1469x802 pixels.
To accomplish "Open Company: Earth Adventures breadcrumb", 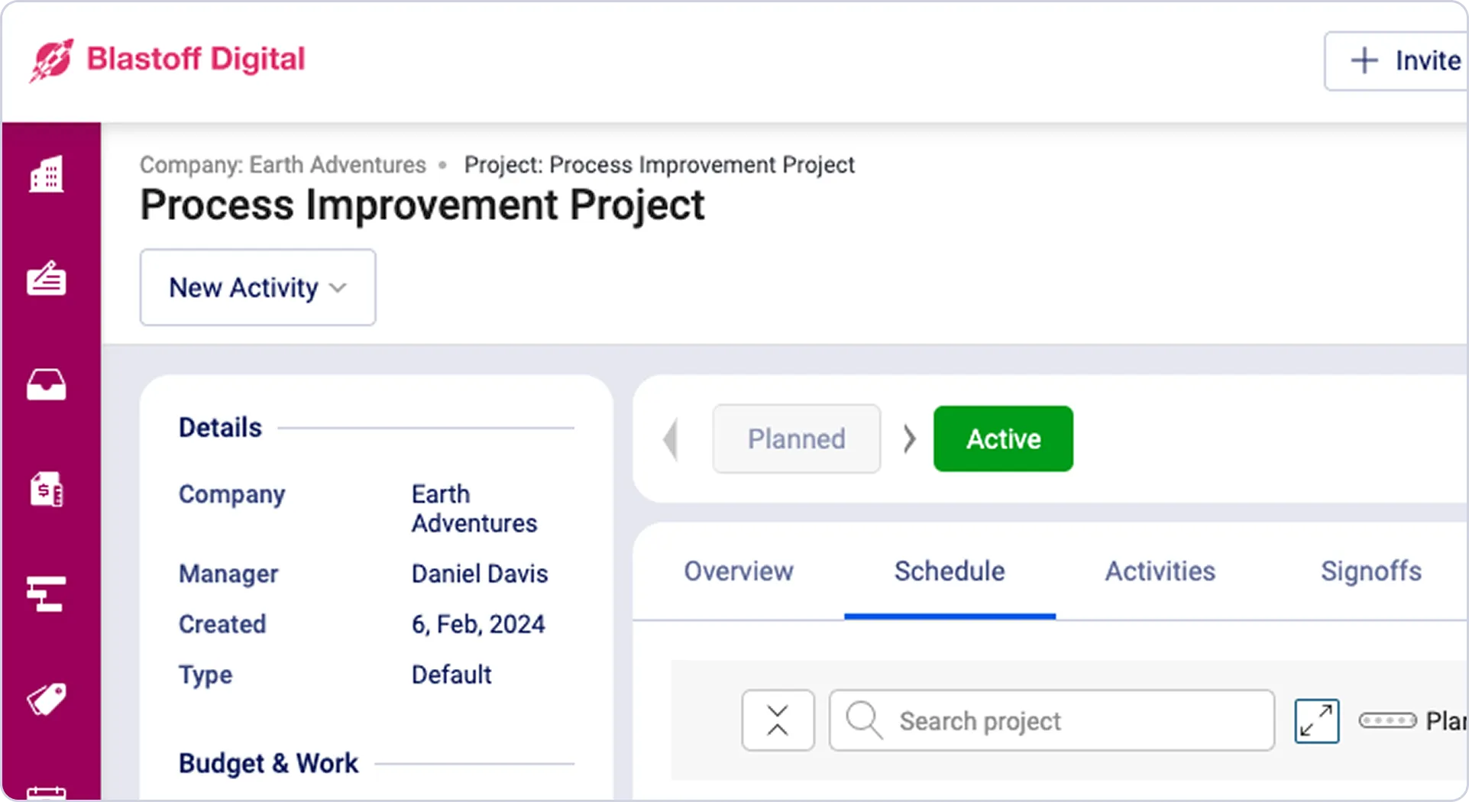I will click(x=283, y=165).
